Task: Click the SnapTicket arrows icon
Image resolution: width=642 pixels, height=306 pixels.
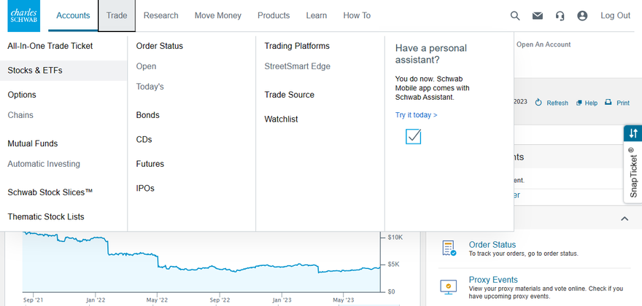Action: tap(633, 133)
